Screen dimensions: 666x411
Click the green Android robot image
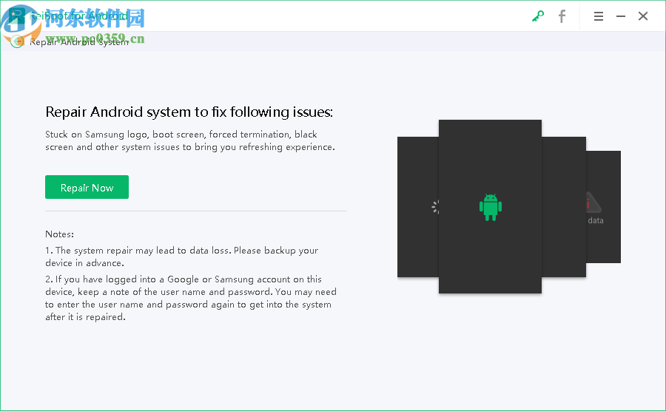pos(490,207)
